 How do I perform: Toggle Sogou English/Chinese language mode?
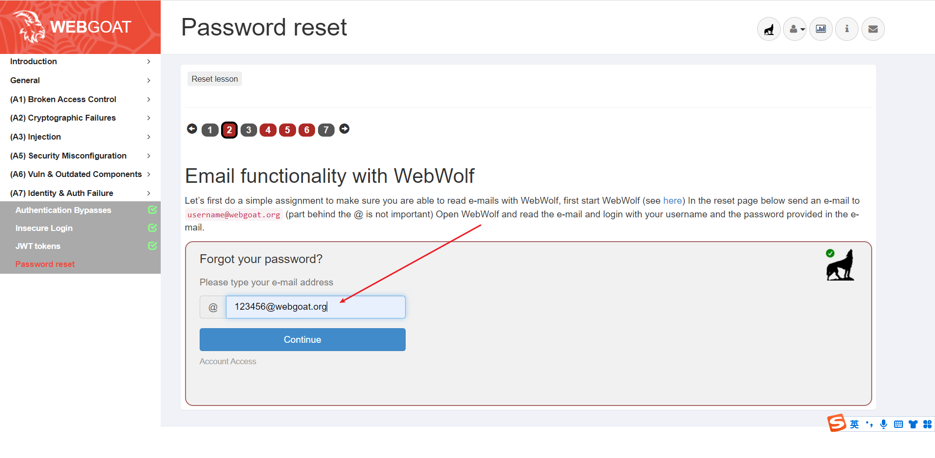(x=855, y=424)
